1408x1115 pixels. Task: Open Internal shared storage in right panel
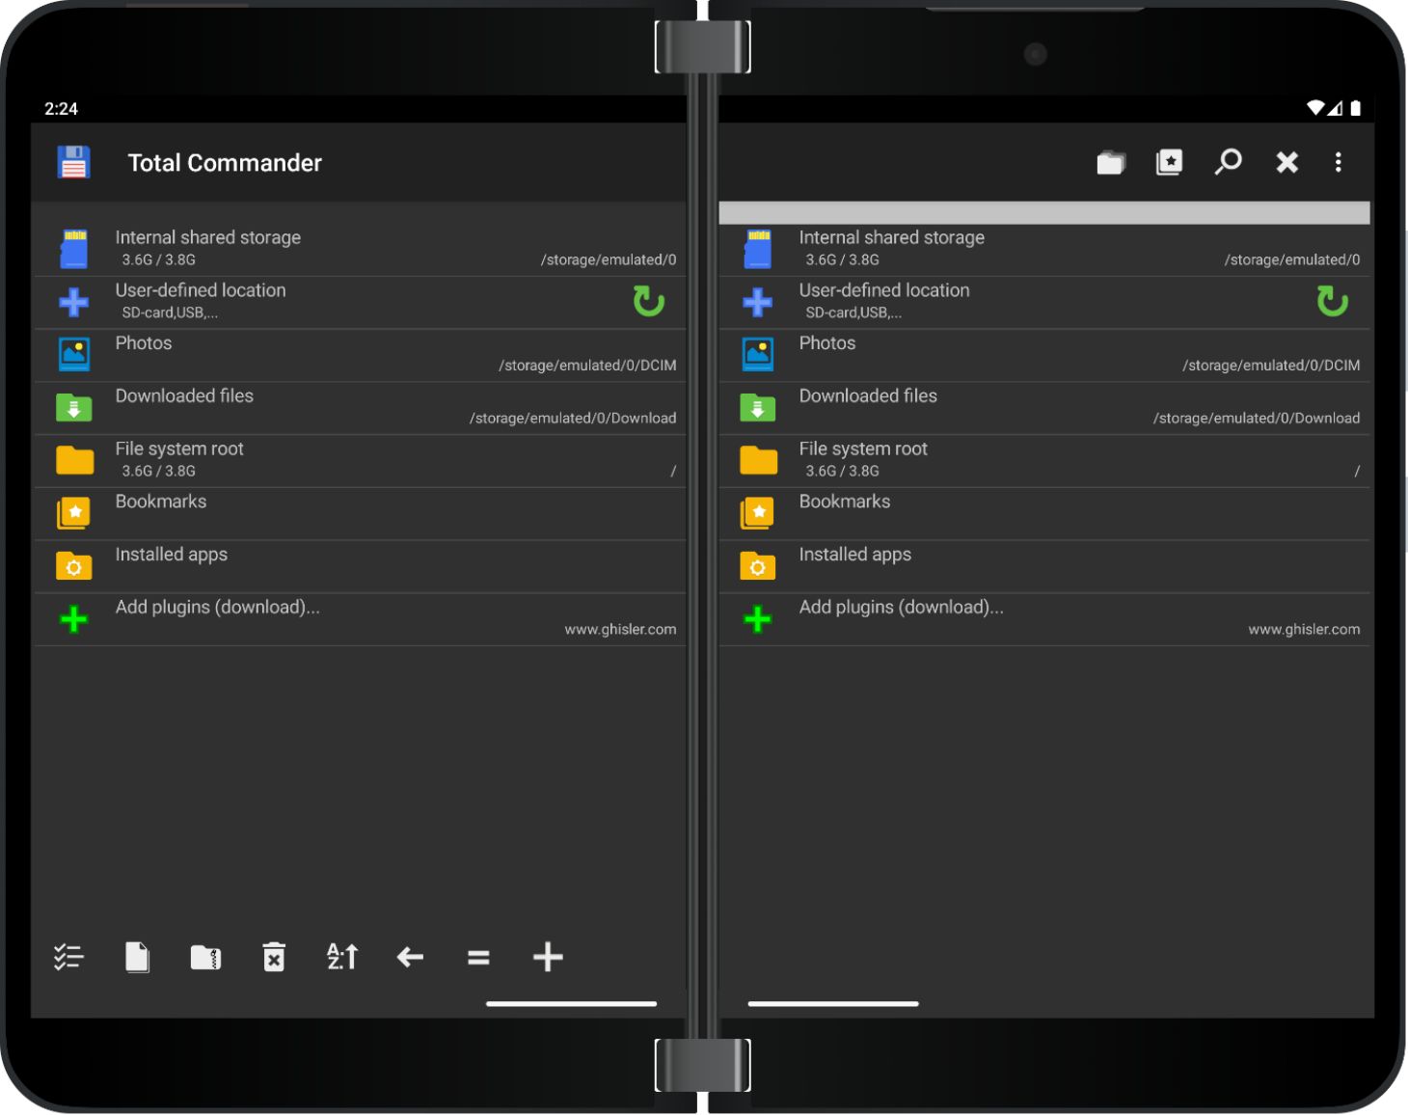tap(1044, 249)
